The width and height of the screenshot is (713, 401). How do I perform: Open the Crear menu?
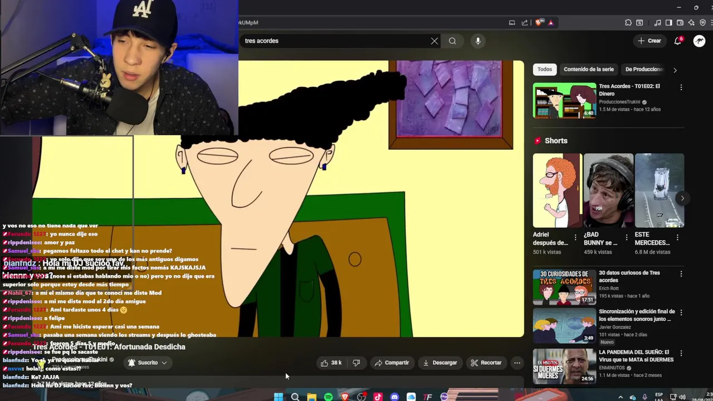(649, 41)
